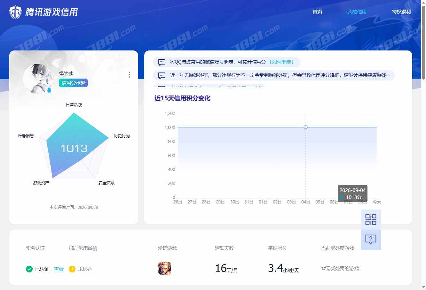
Task: Click the yellow warning icon next to 未绑定
Action: click(72, 269)
